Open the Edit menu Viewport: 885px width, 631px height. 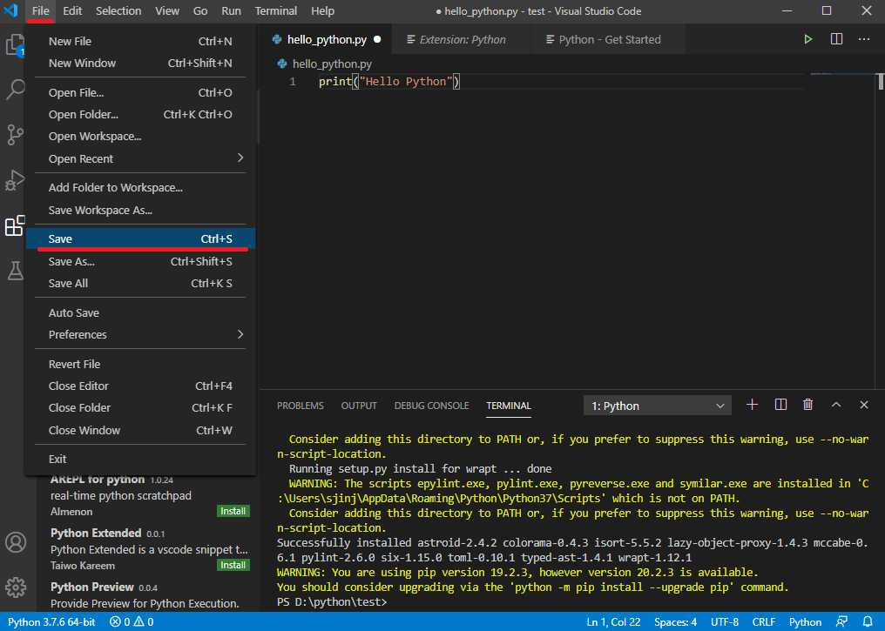72,10
